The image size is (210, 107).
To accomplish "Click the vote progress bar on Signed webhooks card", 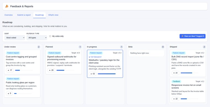I will [x=65, y=70].
